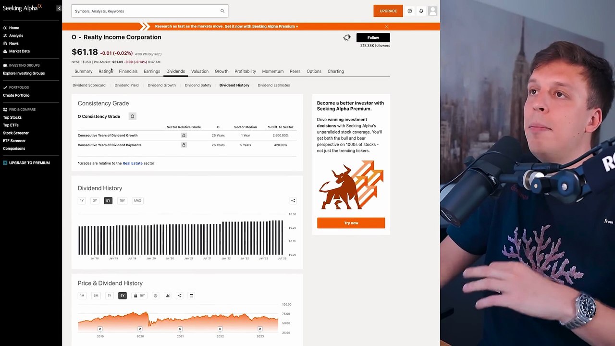Open the Financials tab
The width and height of the screenshot is (615, 346).
pyautogui.click(x=128, y=71)
